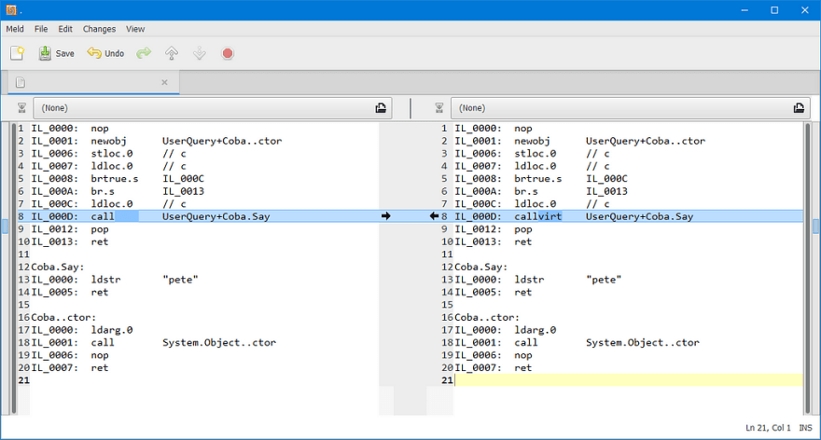
Task: Open the Changes menu
Action: (99, 29)
